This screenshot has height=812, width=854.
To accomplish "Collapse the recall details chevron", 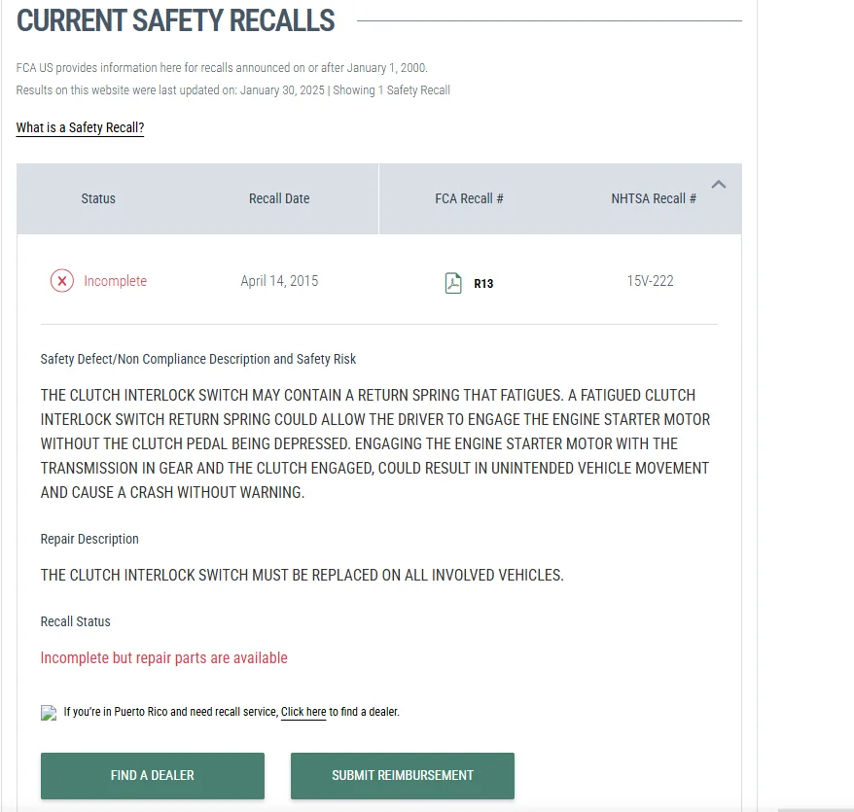I will pyautogui.click(x=719, y=184).
